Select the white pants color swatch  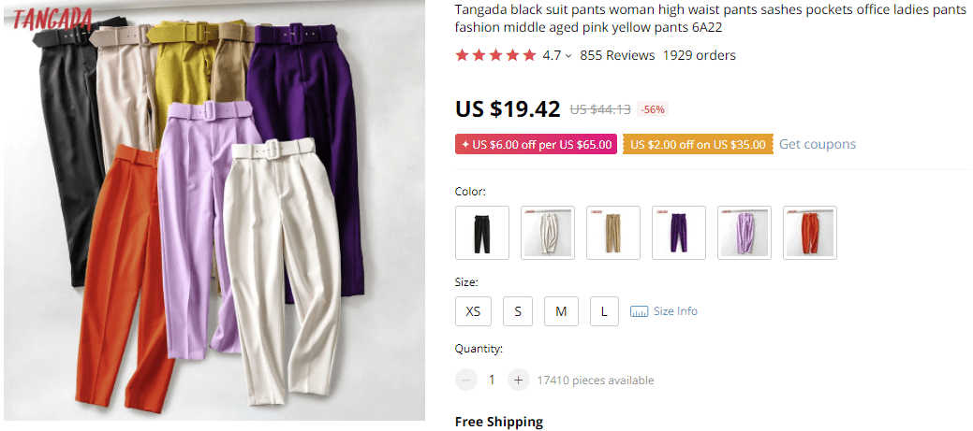(548, 232)
